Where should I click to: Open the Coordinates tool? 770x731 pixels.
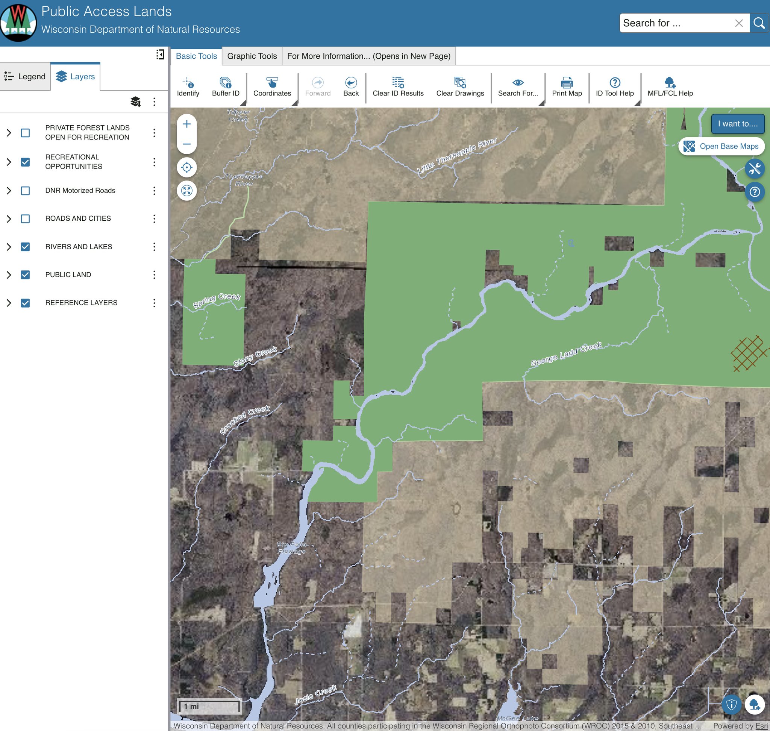point(272,86)
